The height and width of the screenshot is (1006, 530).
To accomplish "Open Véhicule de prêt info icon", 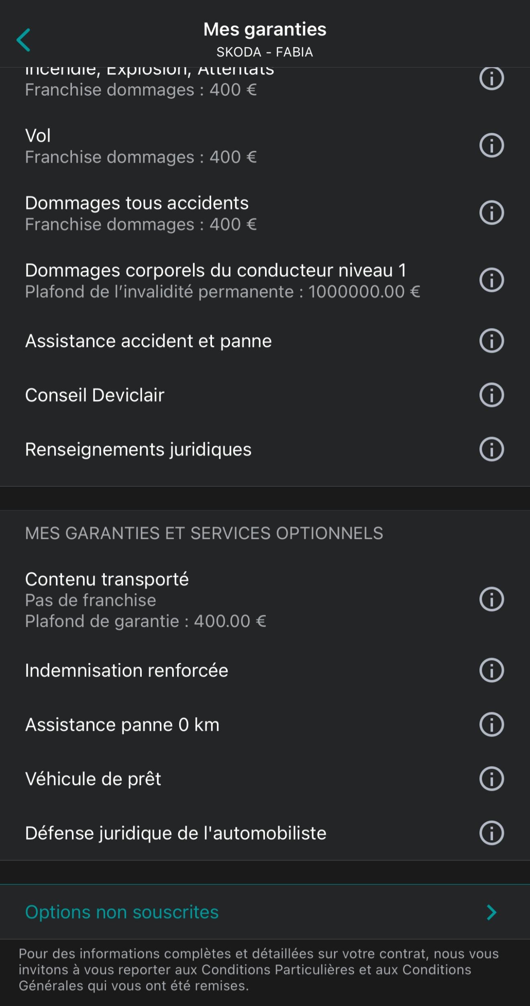I will (x=491, y=779).
